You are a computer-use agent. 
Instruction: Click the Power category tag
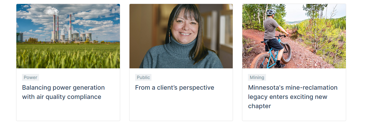click(30, 78)
